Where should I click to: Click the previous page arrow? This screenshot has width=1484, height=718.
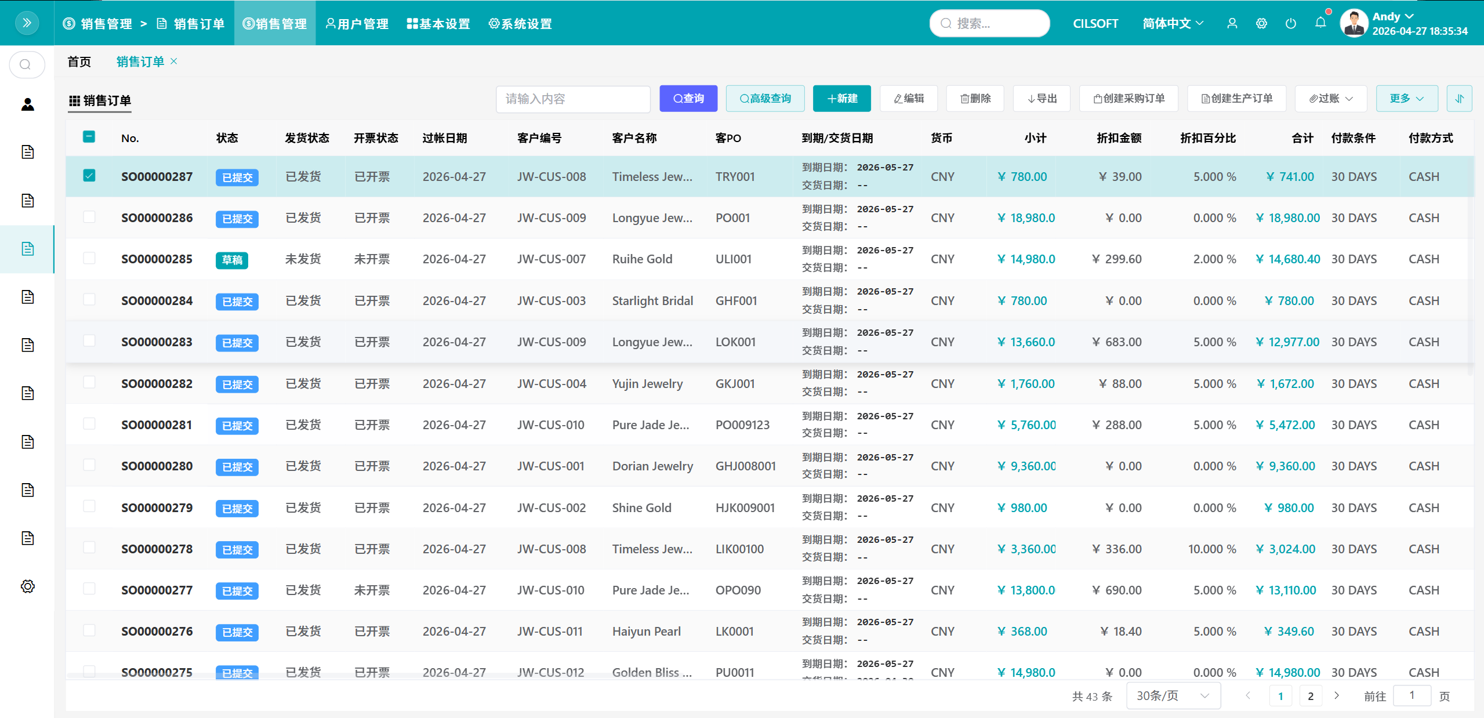tap(1249, 695)
